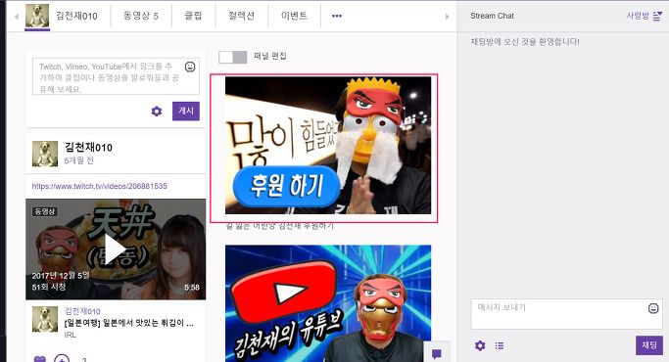Click the 길 잃은 어린양 donation caption
This screenshot has height=362, width=669.
(x=280, y=226)
